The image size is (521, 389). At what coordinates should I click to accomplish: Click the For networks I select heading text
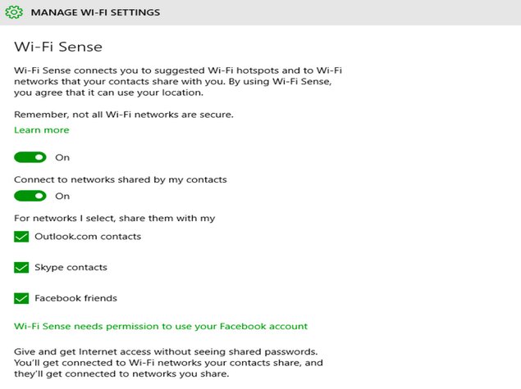(114, 218)
